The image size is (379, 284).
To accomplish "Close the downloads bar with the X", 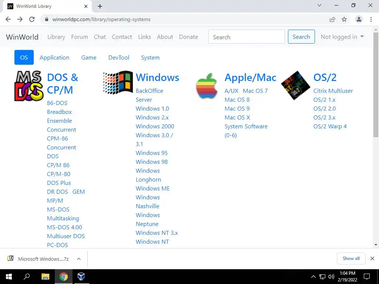I will pyautogui.click(x=372, y=258).
